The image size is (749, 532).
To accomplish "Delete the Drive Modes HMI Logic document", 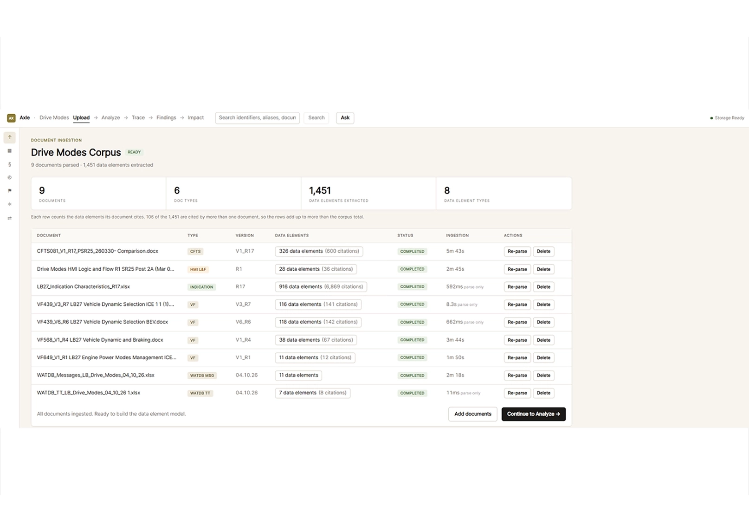I will point(543,269).
